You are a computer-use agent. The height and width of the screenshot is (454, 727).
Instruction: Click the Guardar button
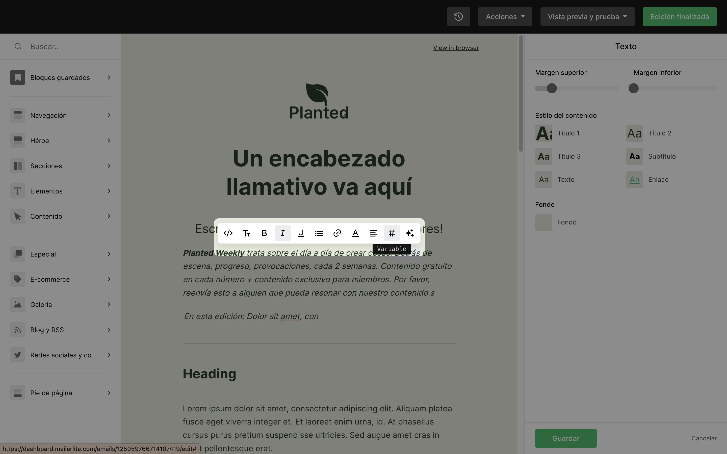pos(565,438)
